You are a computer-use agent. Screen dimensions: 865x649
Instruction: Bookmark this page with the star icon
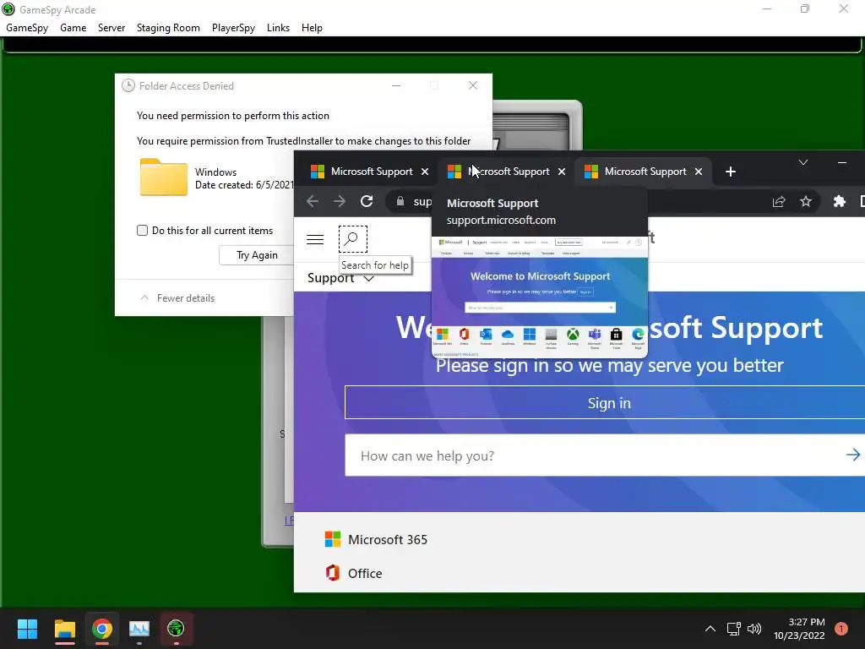click(x=806, y=201)
